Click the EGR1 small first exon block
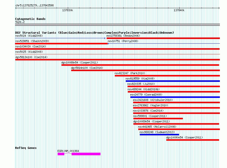The width and height of the screenshot is (227, 168). click(x=61, y=154)
